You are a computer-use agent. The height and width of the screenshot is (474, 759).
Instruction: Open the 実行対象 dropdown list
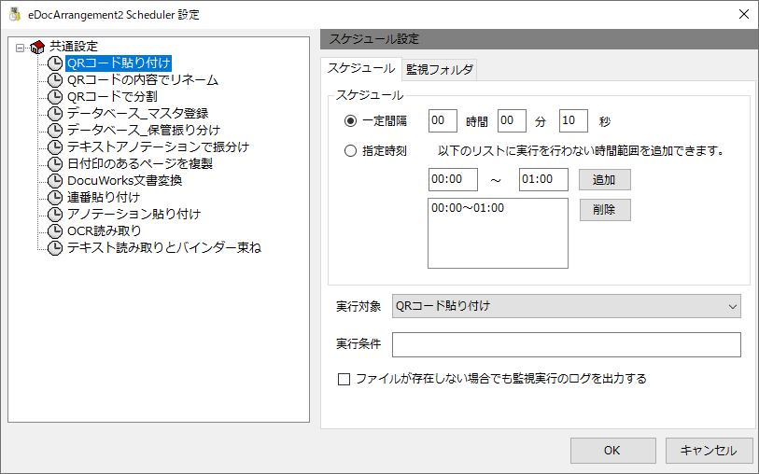567,306
